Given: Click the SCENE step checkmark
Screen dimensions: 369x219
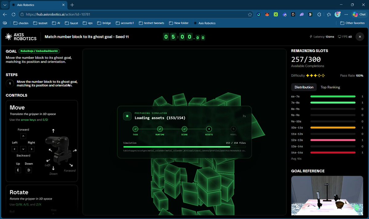Looking at the screenshot, I should [x=184, y=129].
